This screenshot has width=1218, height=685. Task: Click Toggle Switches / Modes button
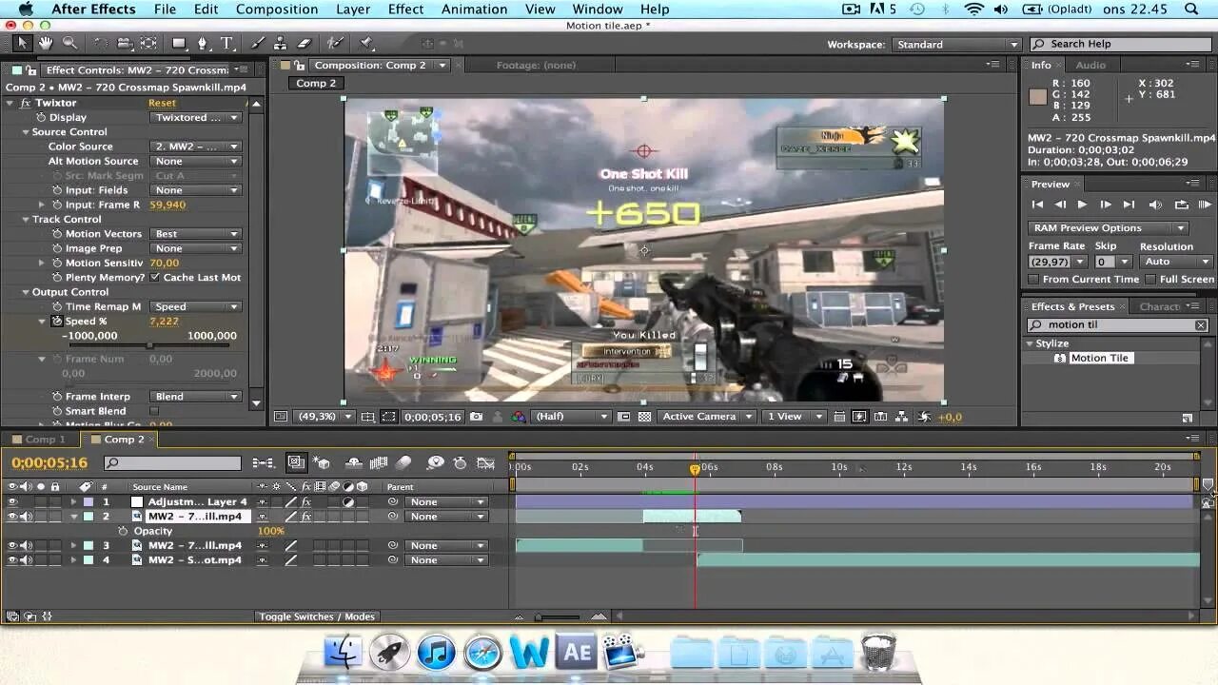tap(317, 616)
